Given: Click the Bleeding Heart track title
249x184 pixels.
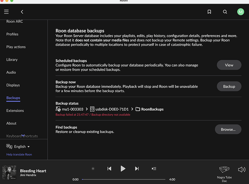Looking at the screenshot, I should point(33,171).
